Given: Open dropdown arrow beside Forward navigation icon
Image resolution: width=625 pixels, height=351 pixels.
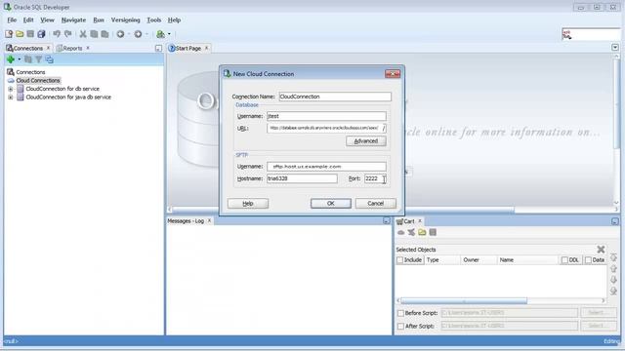Looking at the screenshot, I should tap(146, 34).
